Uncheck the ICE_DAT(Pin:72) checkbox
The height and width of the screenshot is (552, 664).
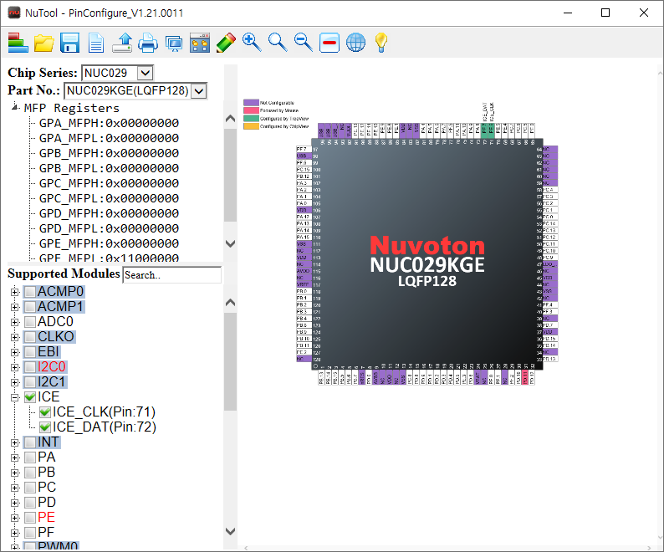[x=45, y=427]
